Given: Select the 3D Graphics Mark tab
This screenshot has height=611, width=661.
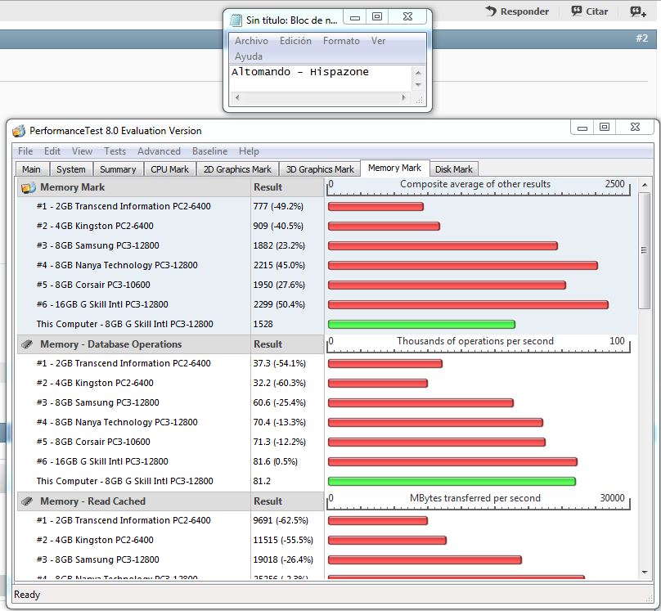Looking at the screenshot, I should 320,169.
